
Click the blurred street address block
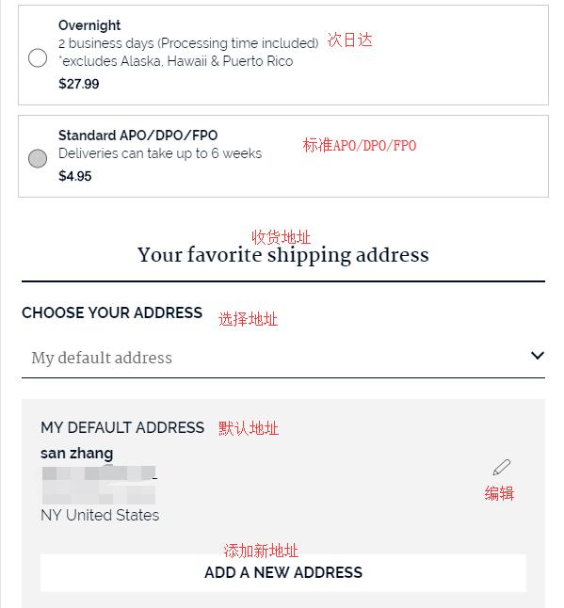(99, 485)
